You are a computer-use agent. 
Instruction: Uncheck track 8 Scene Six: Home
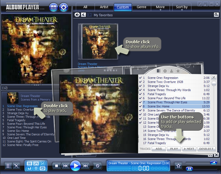[x=140, y=106]
